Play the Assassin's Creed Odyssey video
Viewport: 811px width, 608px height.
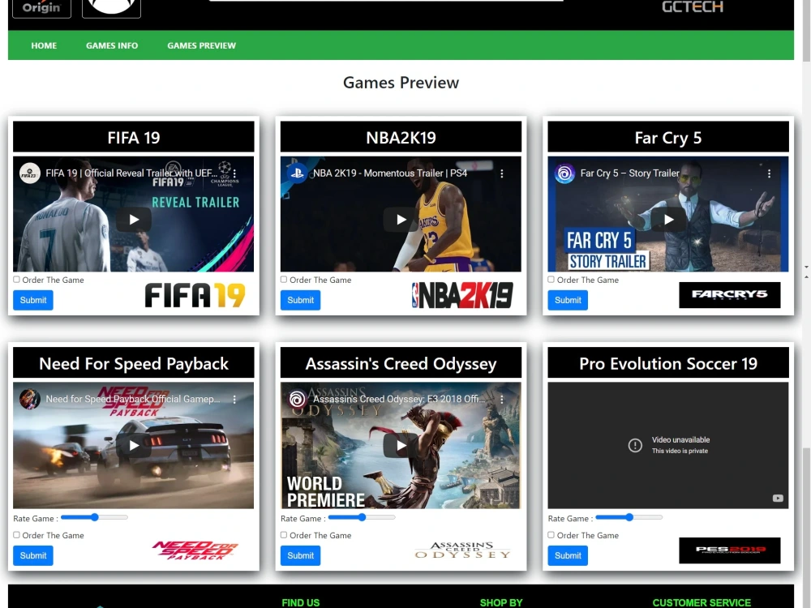coord(401,445)
